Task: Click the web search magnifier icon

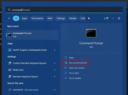Action: (10, 90)
